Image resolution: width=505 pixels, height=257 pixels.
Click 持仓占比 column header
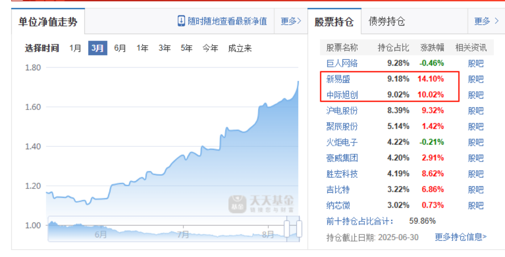(x=394, y=47)
